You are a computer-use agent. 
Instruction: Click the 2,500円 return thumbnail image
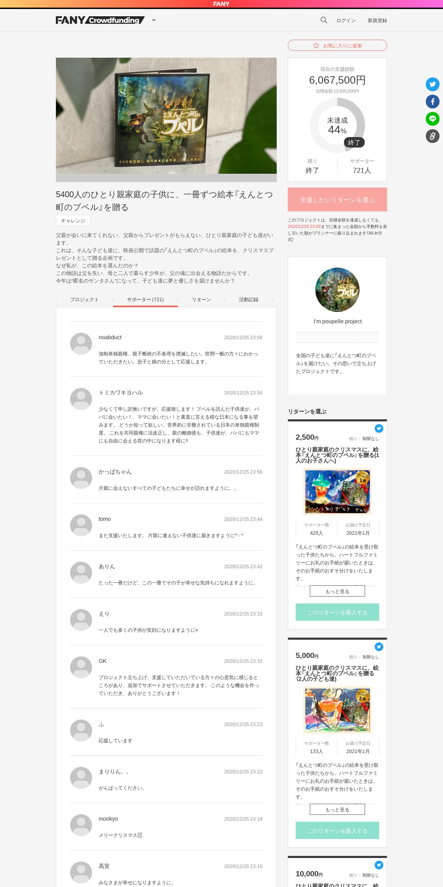pyautogui.click(x=337, y=492)
